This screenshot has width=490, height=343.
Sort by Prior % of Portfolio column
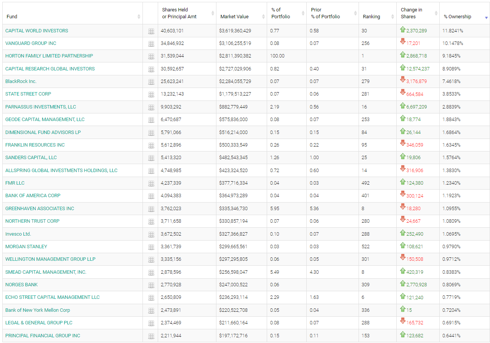pyautogui.click(x=333, y=13)
